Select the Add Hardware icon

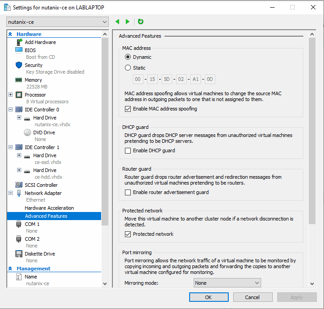(x=19, y=42)
